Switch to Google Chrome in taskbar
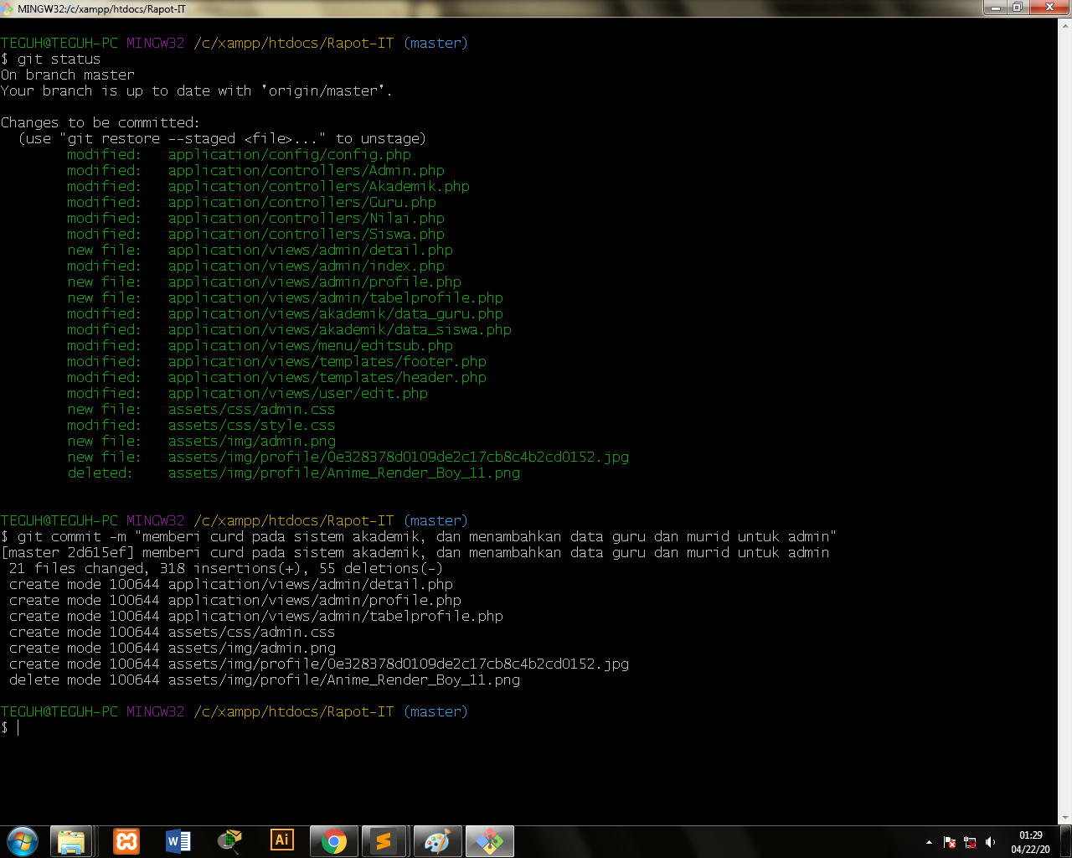1072x858 pixels. (x=334, y=841)
